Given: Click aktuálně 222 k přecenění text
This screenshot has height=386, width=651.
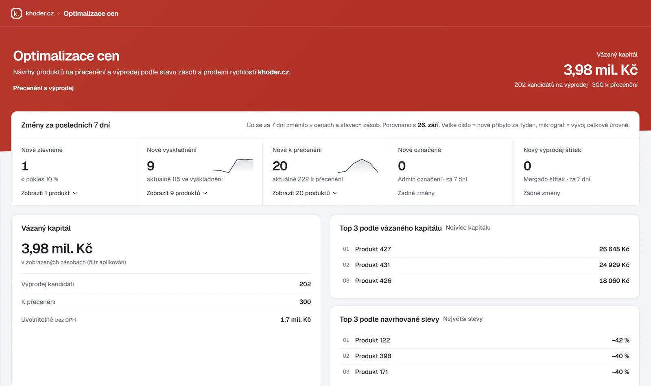Looking at the screenshot, I should tap(308, 179).
